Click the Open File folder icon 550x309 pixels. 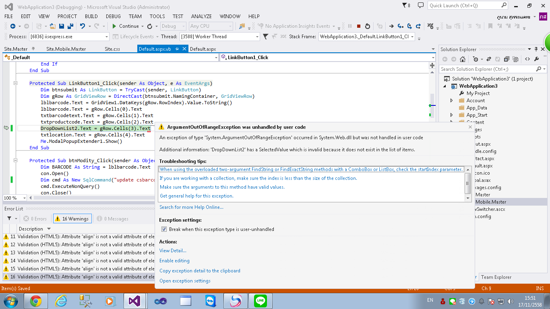click(53, 26)
